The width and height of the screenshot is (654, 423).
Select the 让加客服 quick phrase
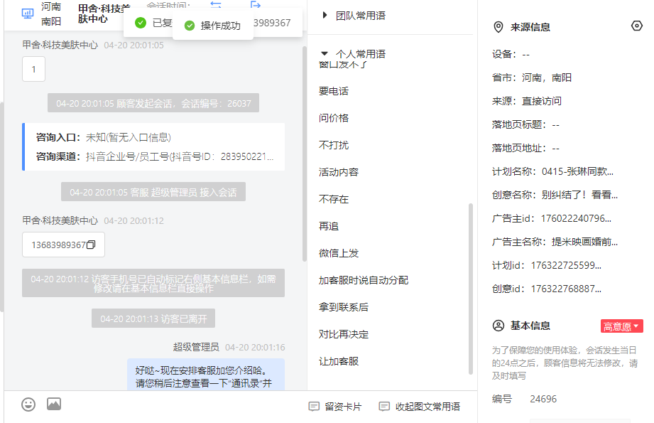point(339,361)
